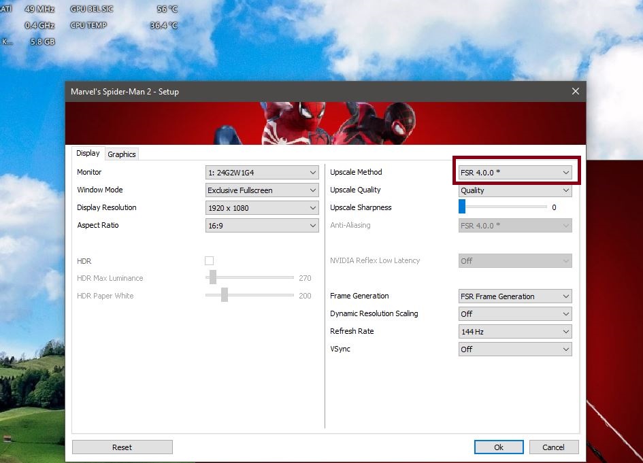The width and height of the screenshot is (643, 463).
Task: Click the Spider-Man banner image
Action: (x=326, y=123)
